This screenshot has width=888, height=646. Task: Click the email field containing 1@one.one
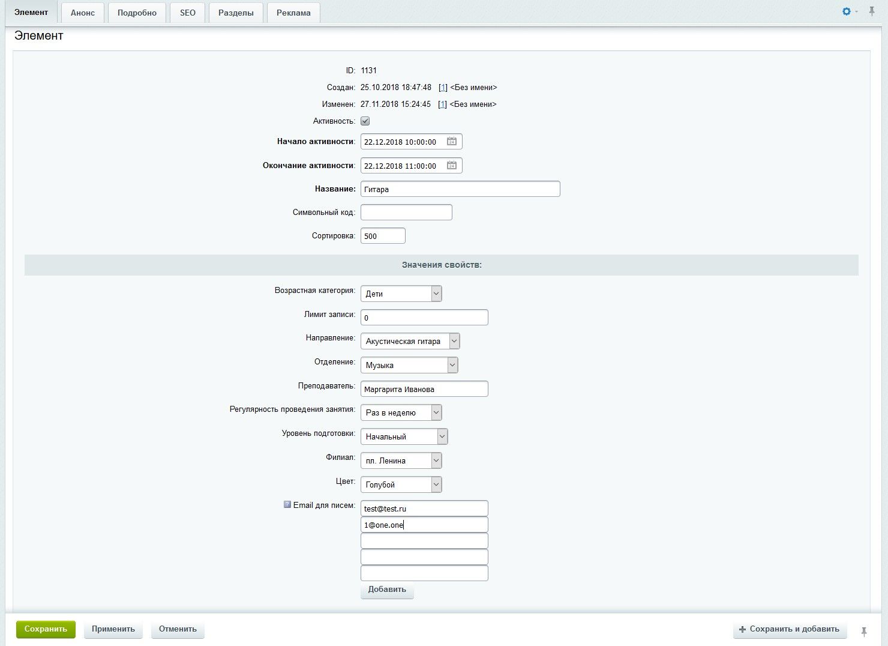coord(424,525)
